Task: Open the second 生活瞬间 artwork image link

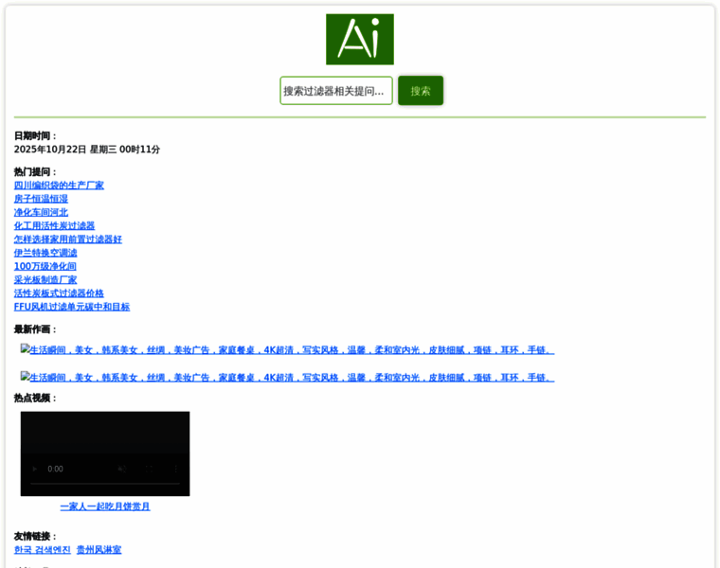Action: pos(287,377)
